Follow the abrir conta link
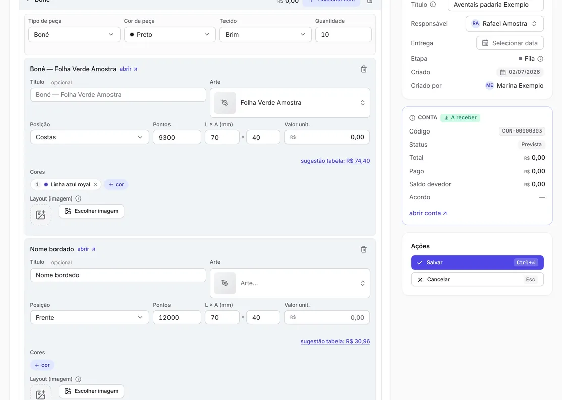The width and height of the screenshot is (562, 400). pyautogui.click(x=428, y=213)
